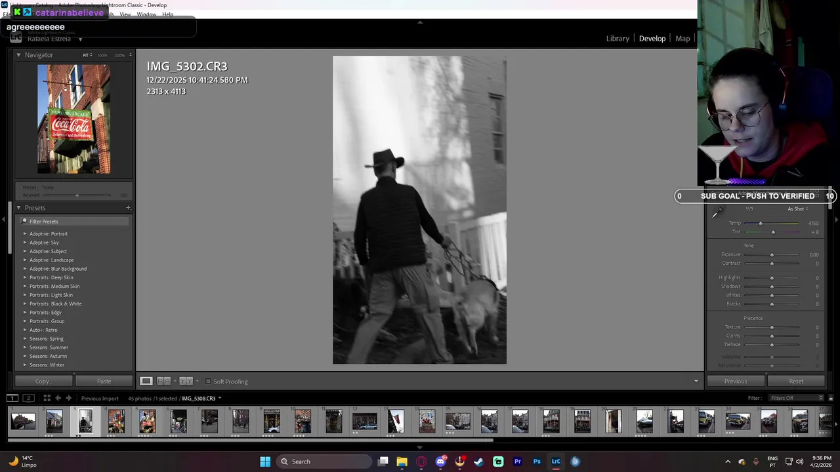Open Discord from the taskbar
Viewport: 840px width, 472px height.
[x=440, y=462]
